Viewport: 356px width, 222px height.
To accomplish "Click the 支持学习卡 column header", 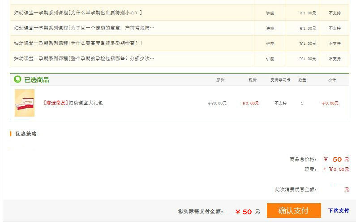I will point(280,80).
